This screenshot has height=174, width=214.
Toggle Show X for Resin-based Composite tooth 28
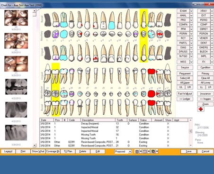168,142
